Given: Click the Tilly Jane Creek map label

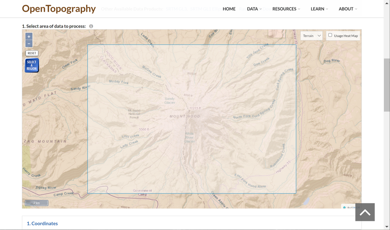Looking at the screenshot, I should (x=257, y=51).
